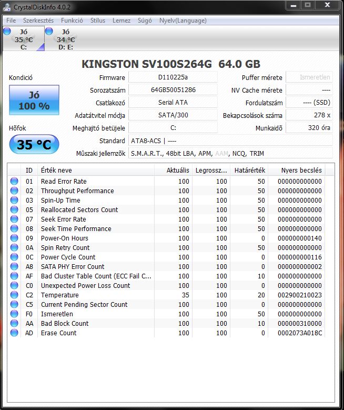Click the status orb for Seek Error Rate
Screen dimensions: 344x410
14,219
